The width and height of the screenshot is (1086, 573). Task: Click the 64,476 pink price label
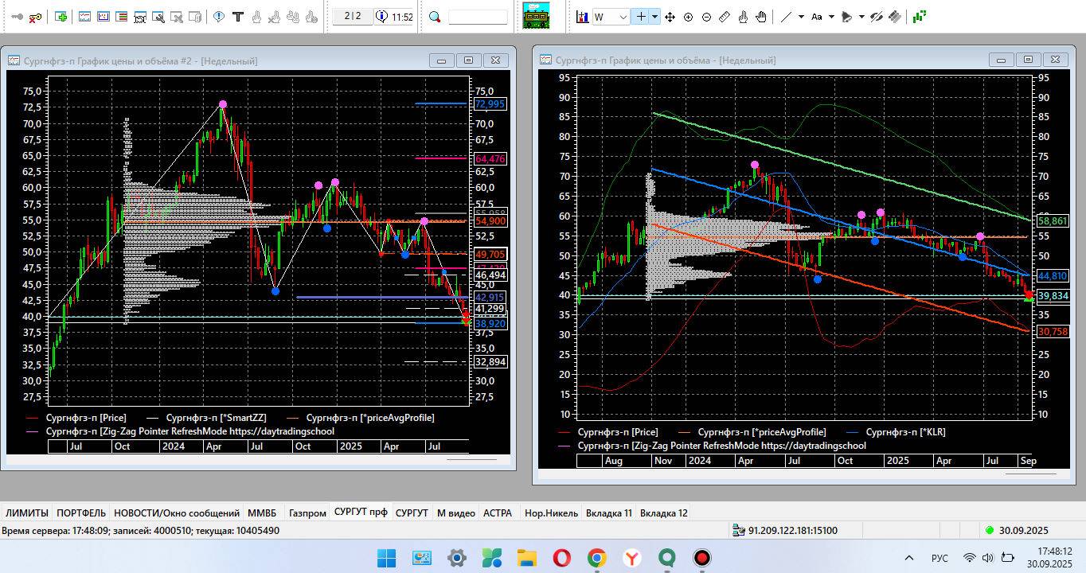point(490,159)
